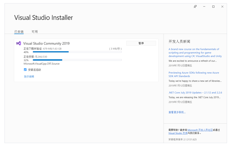Click the 679 MB/1.63 GB download status text
This screenshot has width=231, height=148.
pyautogui.click(x=52, y=49)
